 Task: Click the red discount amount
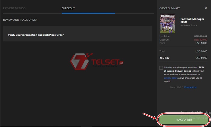(200, 40)
